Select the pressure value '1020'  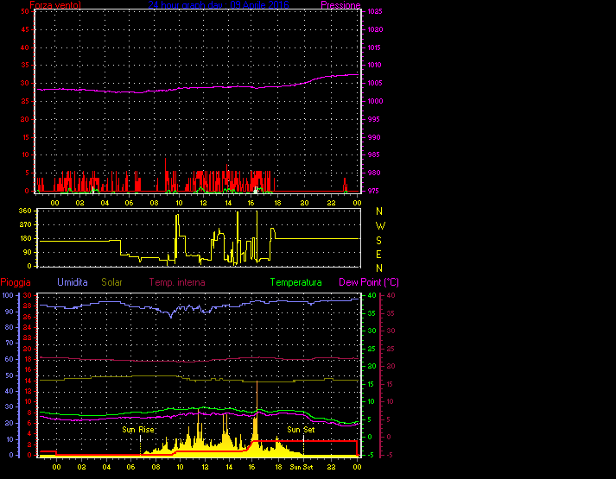click(375, 29)
